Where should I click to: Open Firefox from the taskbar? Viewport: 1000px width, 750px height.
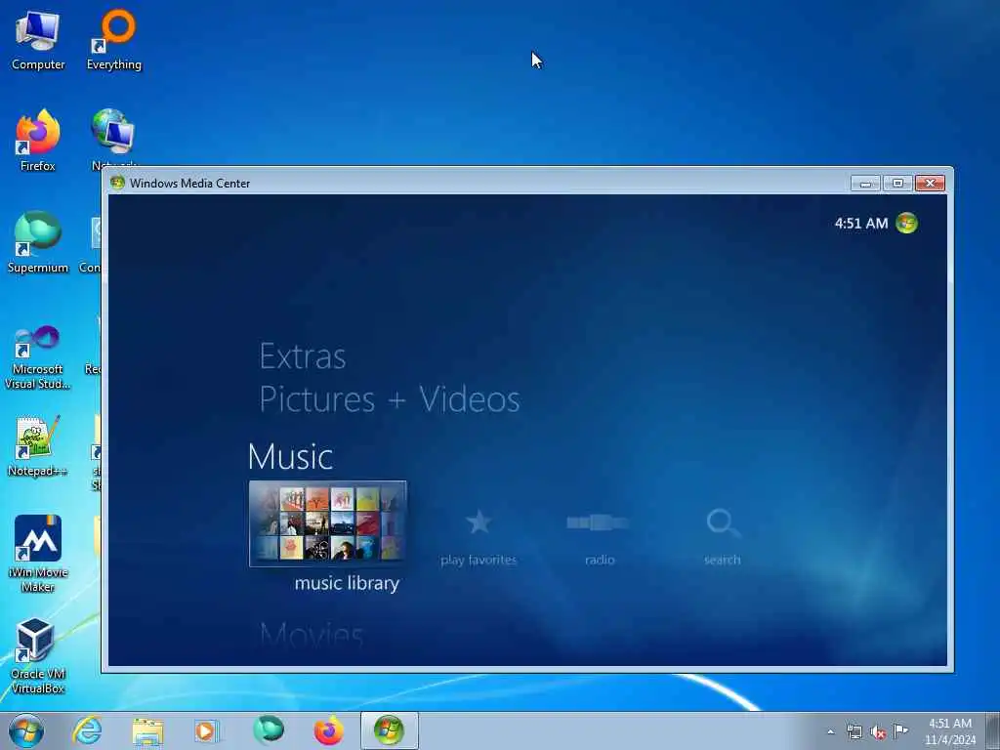pyautogui.click(x=328, y=730)
